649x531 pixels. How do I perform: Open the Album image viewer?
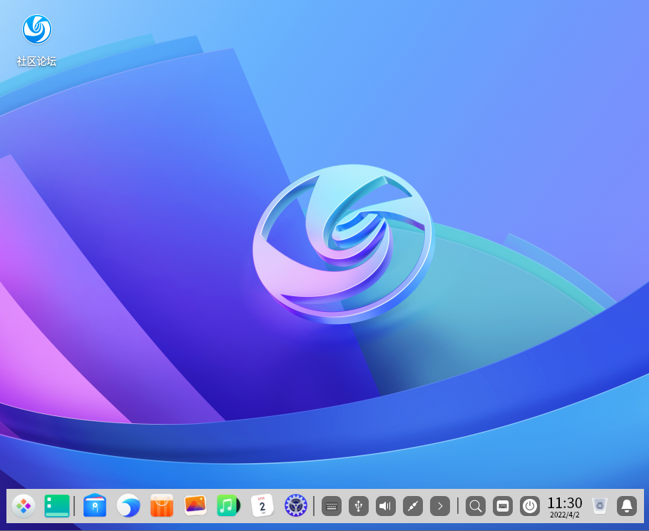(x=195, y=506)
